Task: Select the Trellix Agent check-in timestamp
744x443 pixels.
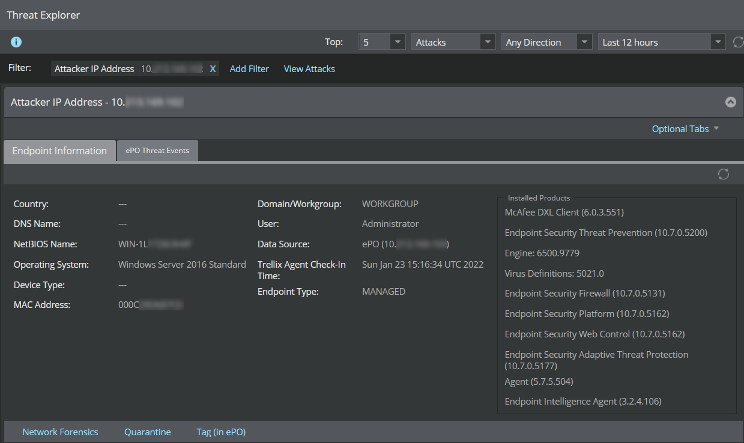Action: [423, 265]
